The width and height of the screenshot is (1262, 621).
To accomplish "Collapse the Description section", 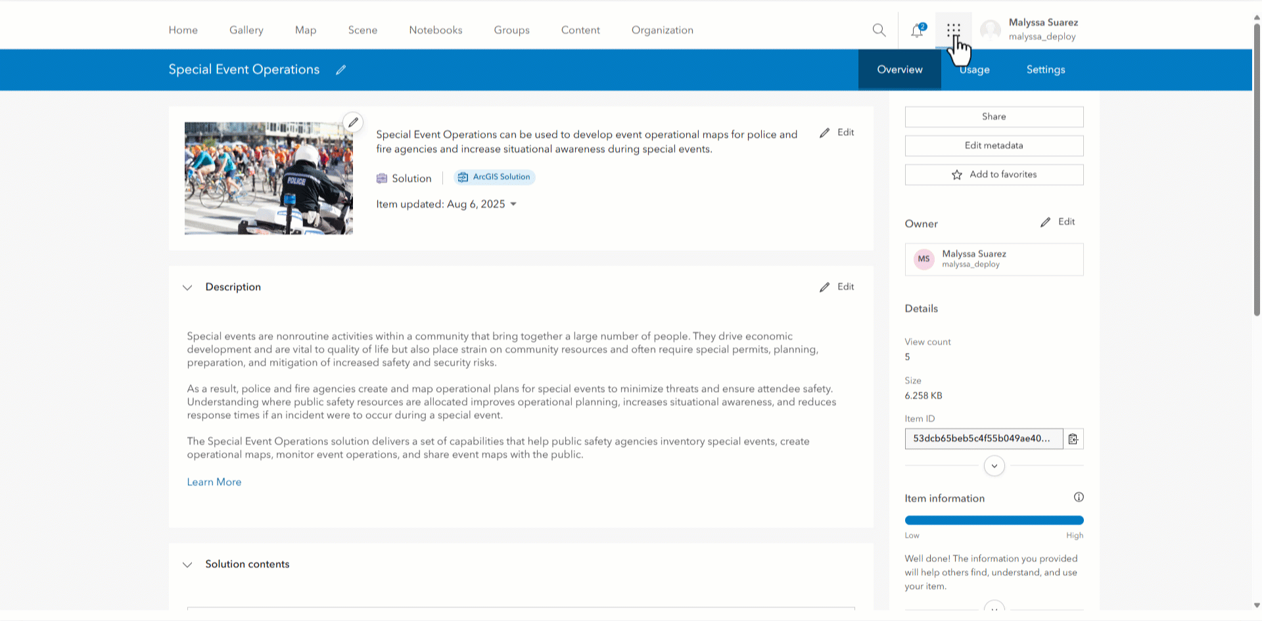I will [x=187, y=287].
